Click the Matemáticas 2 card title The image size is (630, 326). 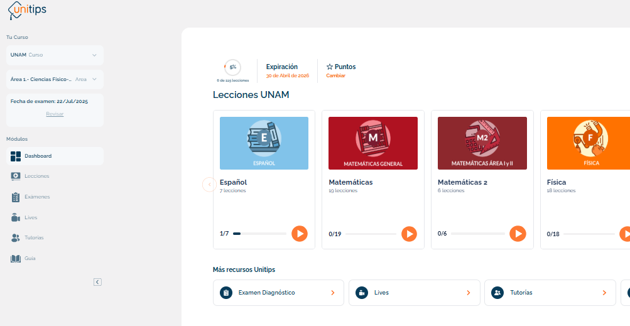pos(462,183)
